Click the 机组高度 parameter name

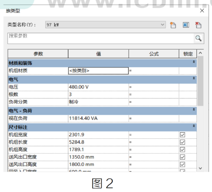[18, 150]
